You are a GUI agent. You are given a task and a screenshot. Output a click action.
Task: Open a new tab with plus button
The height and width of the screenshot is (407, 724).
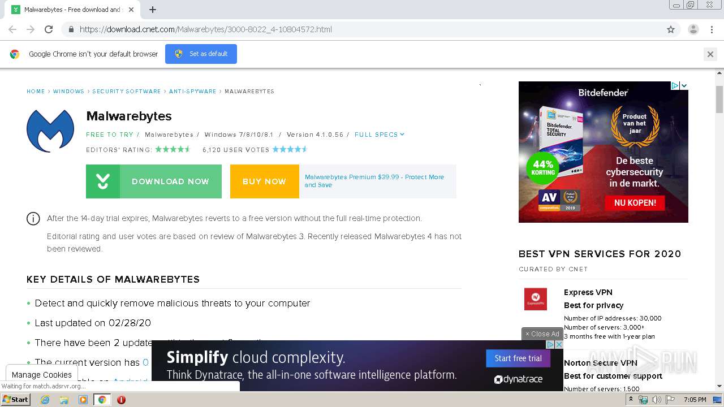point(153,10)
